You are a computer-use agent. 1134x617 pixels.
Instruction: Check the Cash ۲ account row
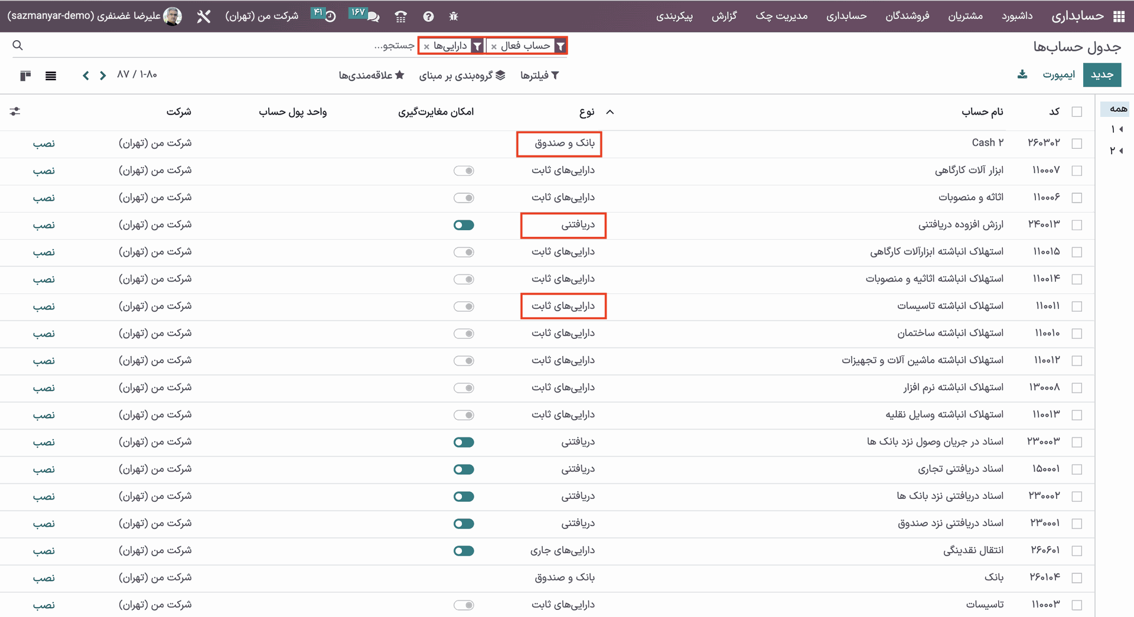pyautogui.click(x=1077, y=143)
